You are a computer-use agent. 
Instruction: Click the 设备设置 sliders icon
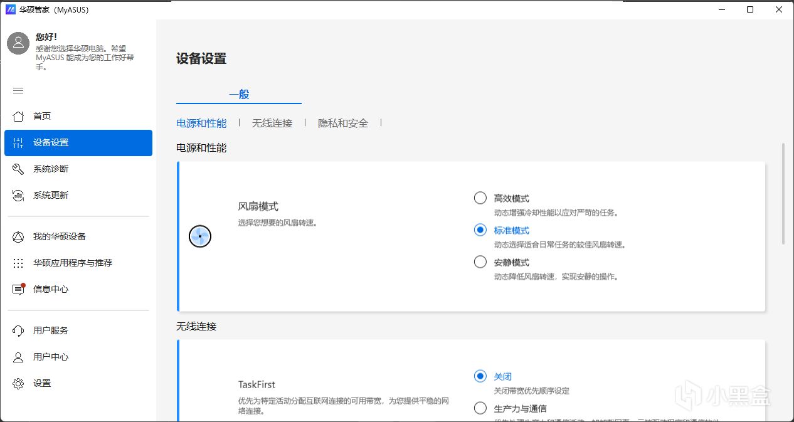18,143
